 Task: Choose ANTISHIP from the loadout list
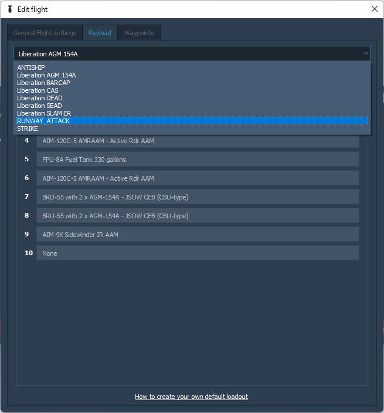pyautogui.click(x=192, y=67)
